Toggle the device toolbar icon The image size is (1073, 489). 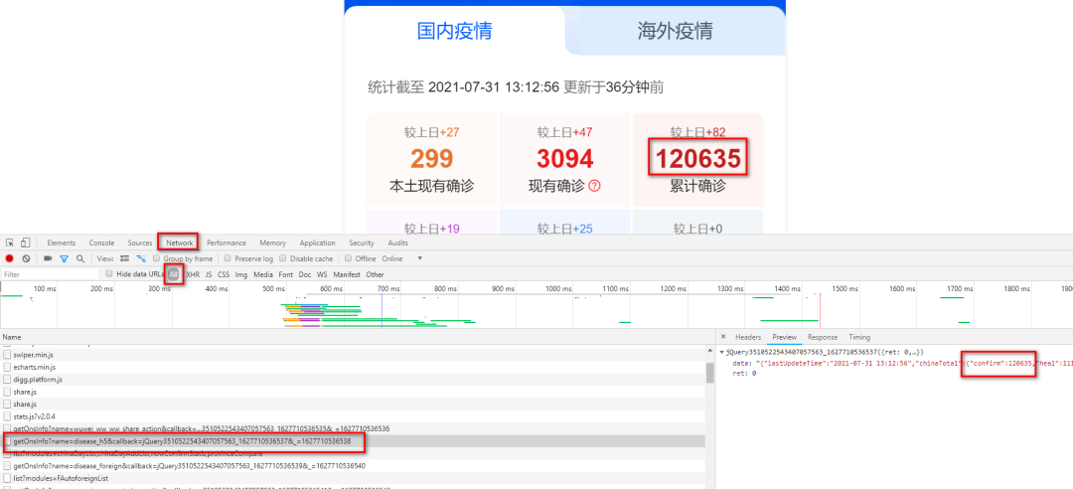tap(26, 243)
